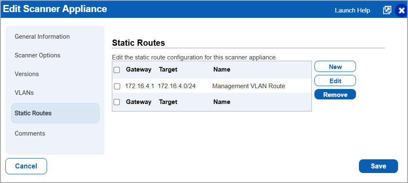Tick the top header select-all checkbox
The height and width of the screenshot is (183, 408).
click(x=117, y=70)
